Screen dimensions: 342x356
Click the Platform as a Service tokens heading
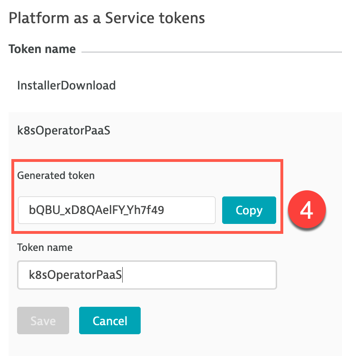[107, 18]
